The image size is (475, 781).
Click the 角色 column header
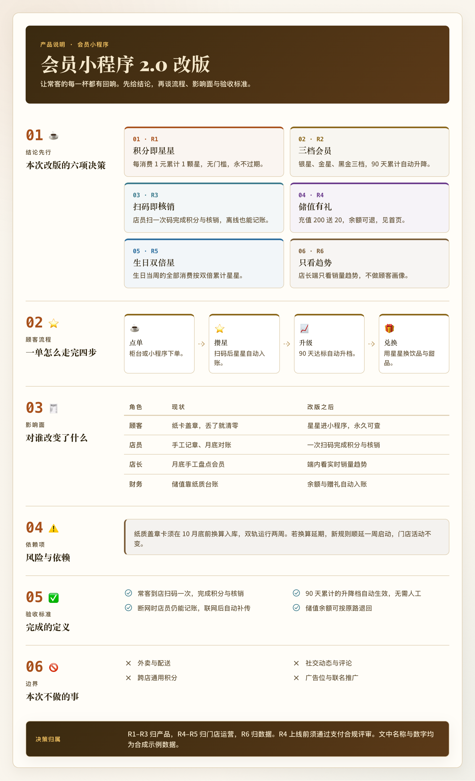[136, 407]
